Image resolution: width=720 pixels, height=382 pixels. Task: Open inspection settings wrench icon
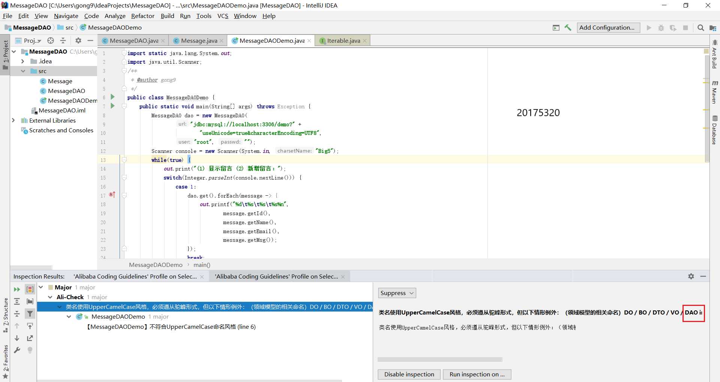(x=17, y=350)
